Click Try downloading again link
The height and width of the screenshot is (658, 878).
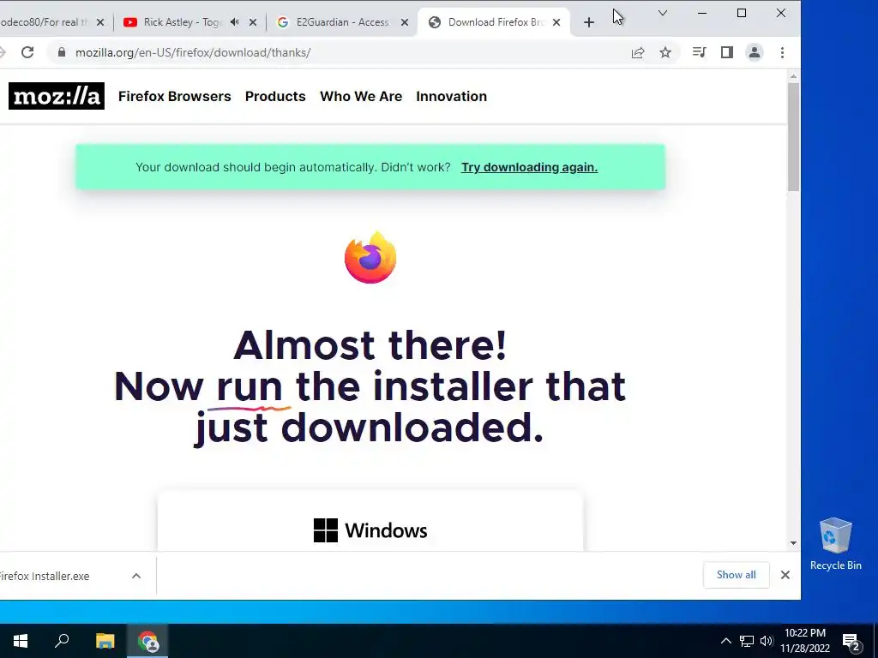(x=529, y=167)
